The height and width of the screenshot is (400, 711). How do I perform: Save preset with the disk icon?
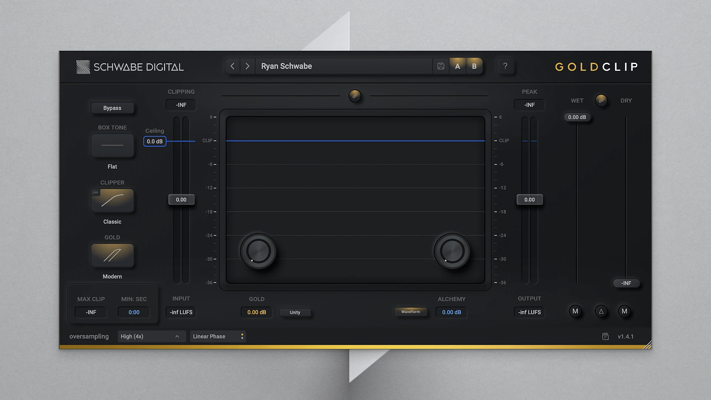(441, 66)
